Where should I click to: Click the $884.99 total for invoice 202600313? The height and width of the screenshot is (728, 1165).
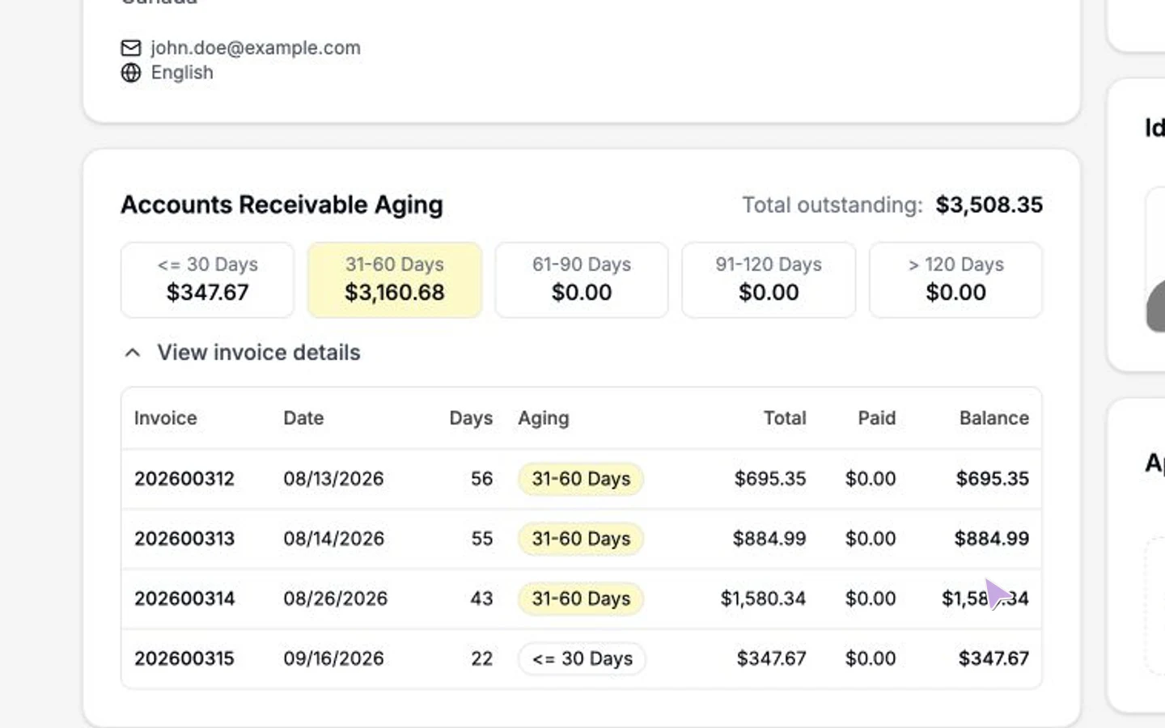[769, 539]
